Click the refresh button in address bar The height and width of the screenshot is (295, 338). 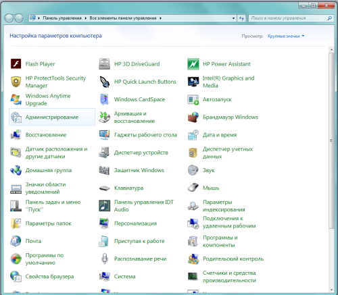[x=241, y=18]
